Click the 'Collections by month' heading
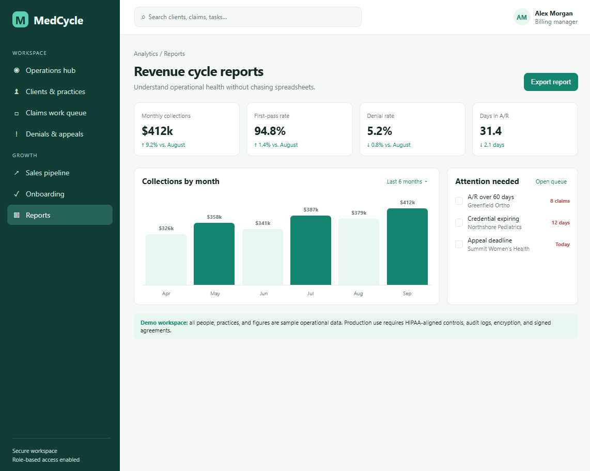Screen dimensions: 590x471 pos(181,181)
